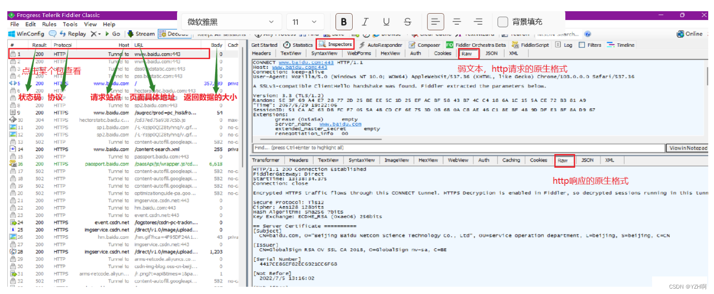Viewport: 714px width, 294px height.
Task: Switch to the Get Started tab
Action: point(264,45)
